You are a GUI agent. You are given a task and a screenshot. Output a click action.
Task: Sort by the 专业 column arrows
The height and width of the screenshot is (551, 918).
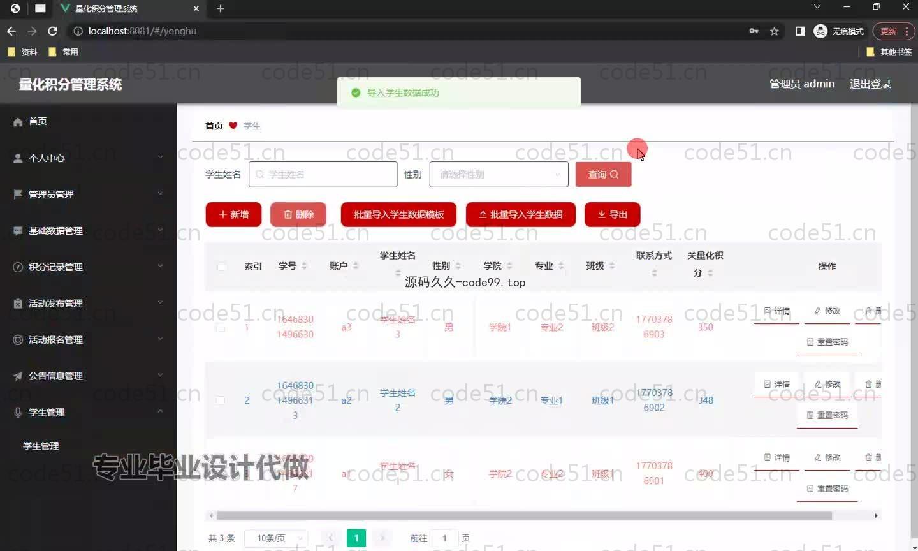561,266
